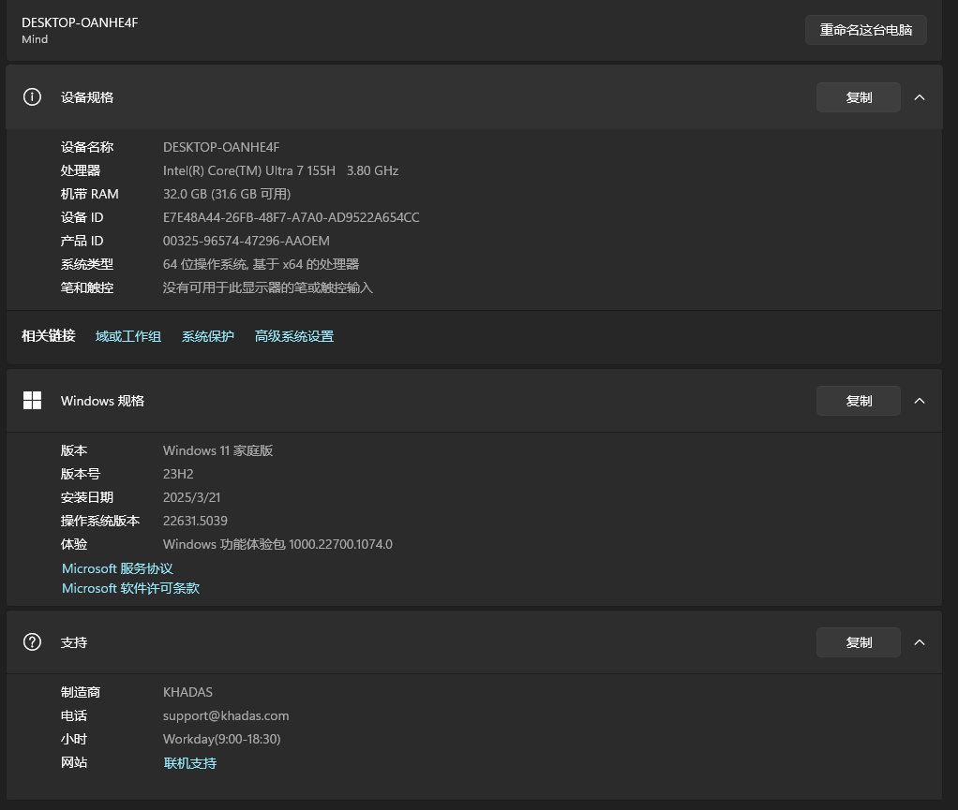Click the Windows logo icon beside Windows 规格

coord(32,401)
